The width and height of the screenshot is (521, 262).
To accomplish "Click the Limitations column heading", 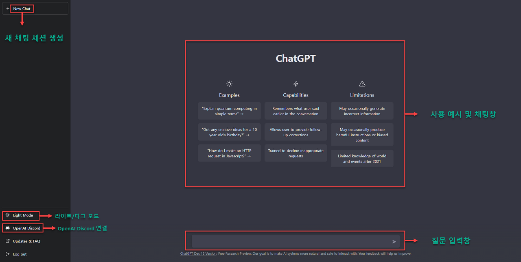I will pyautogui.click(x=362, y=95).
